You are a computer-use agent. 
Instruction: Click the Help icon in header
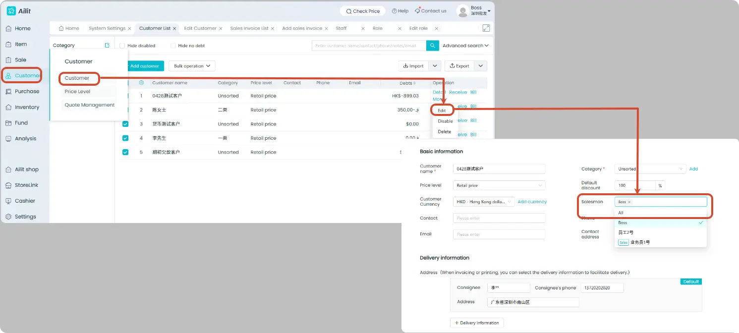395,11
